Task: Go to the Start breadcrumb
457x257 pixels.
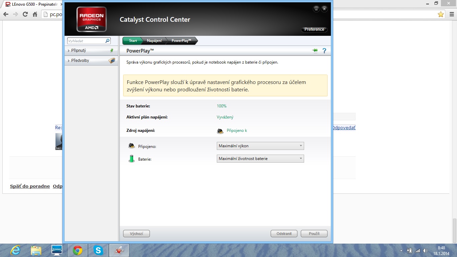Action: [132, 41]
